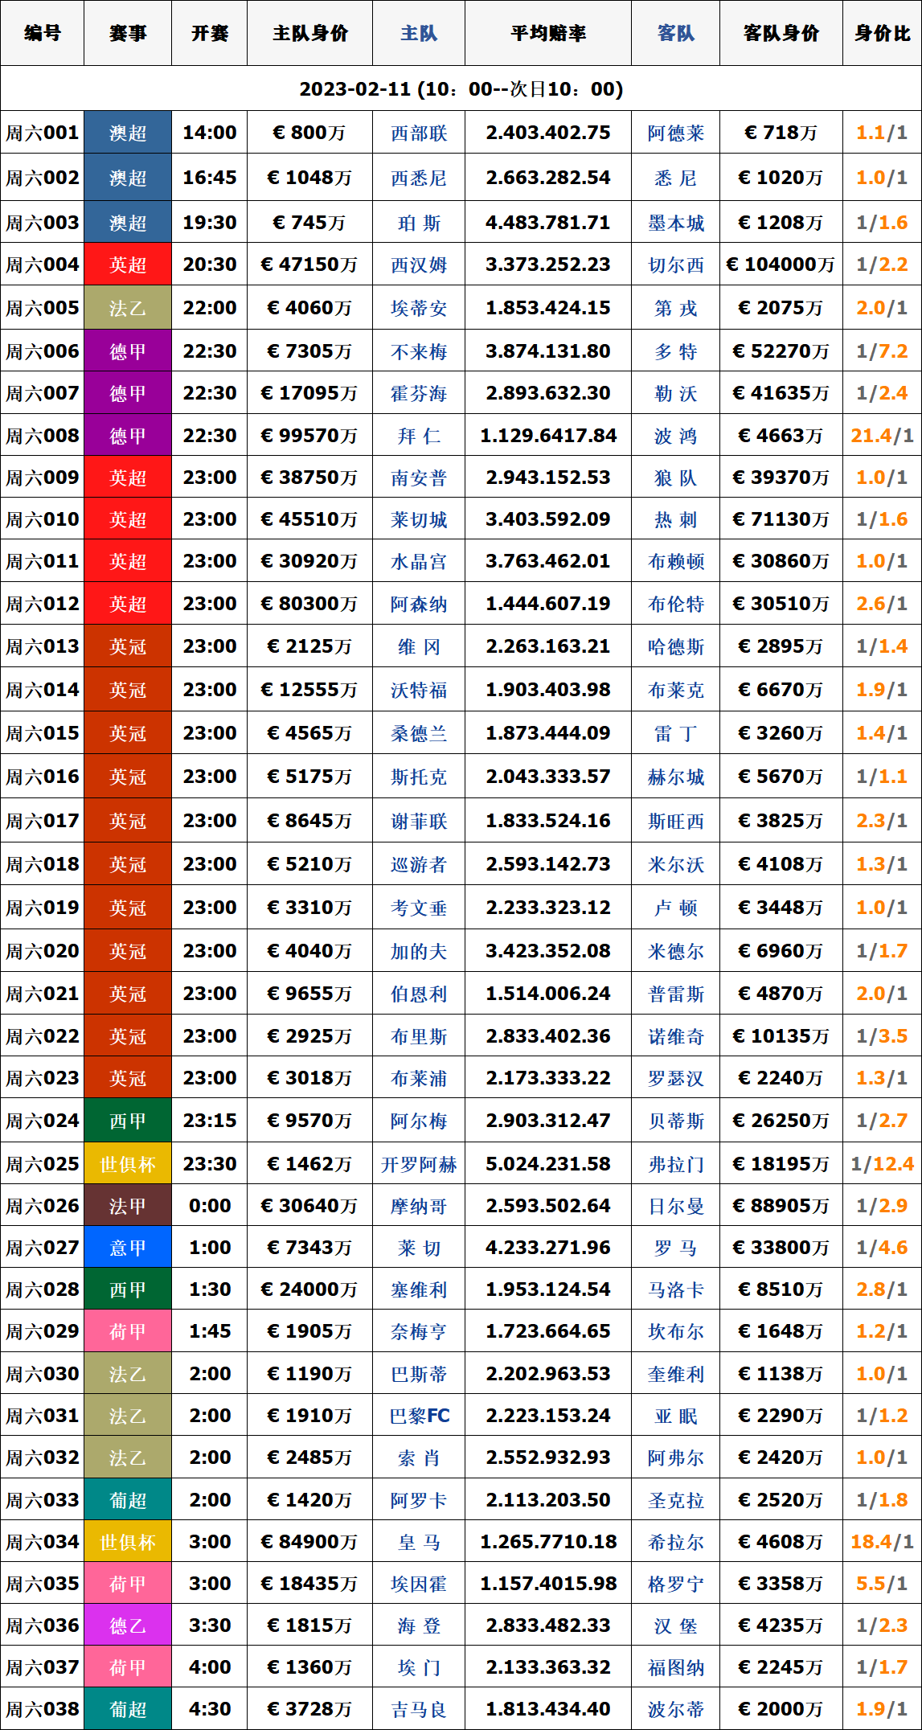Open the away team link 切尔西

(x=675, y=264)
